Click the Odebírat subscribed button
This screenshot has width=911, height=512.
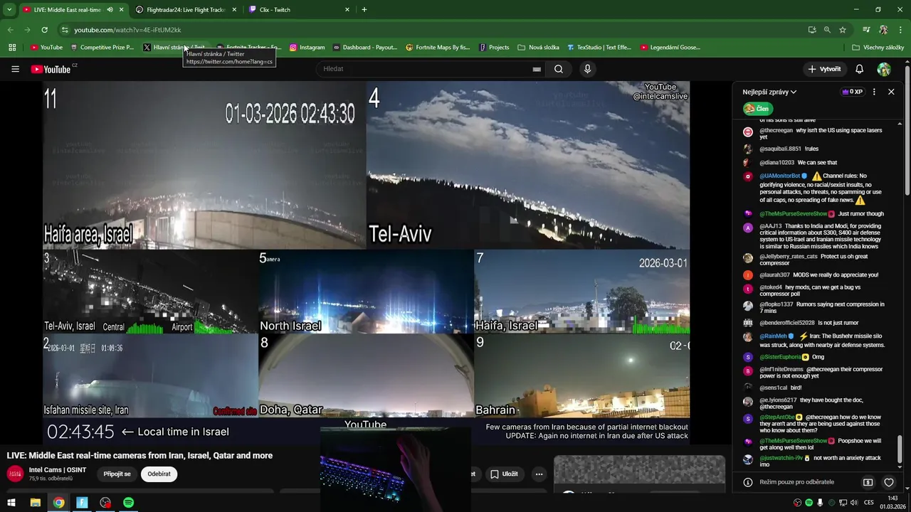(x=159, y=474)
